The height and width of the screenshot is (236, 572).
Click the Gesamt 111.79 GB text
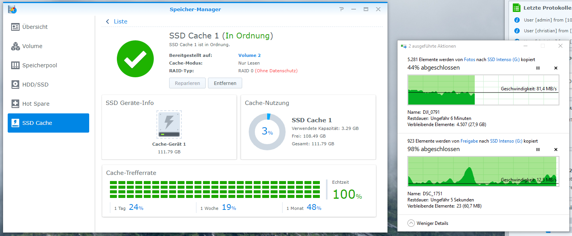click(x=313, y=144)
